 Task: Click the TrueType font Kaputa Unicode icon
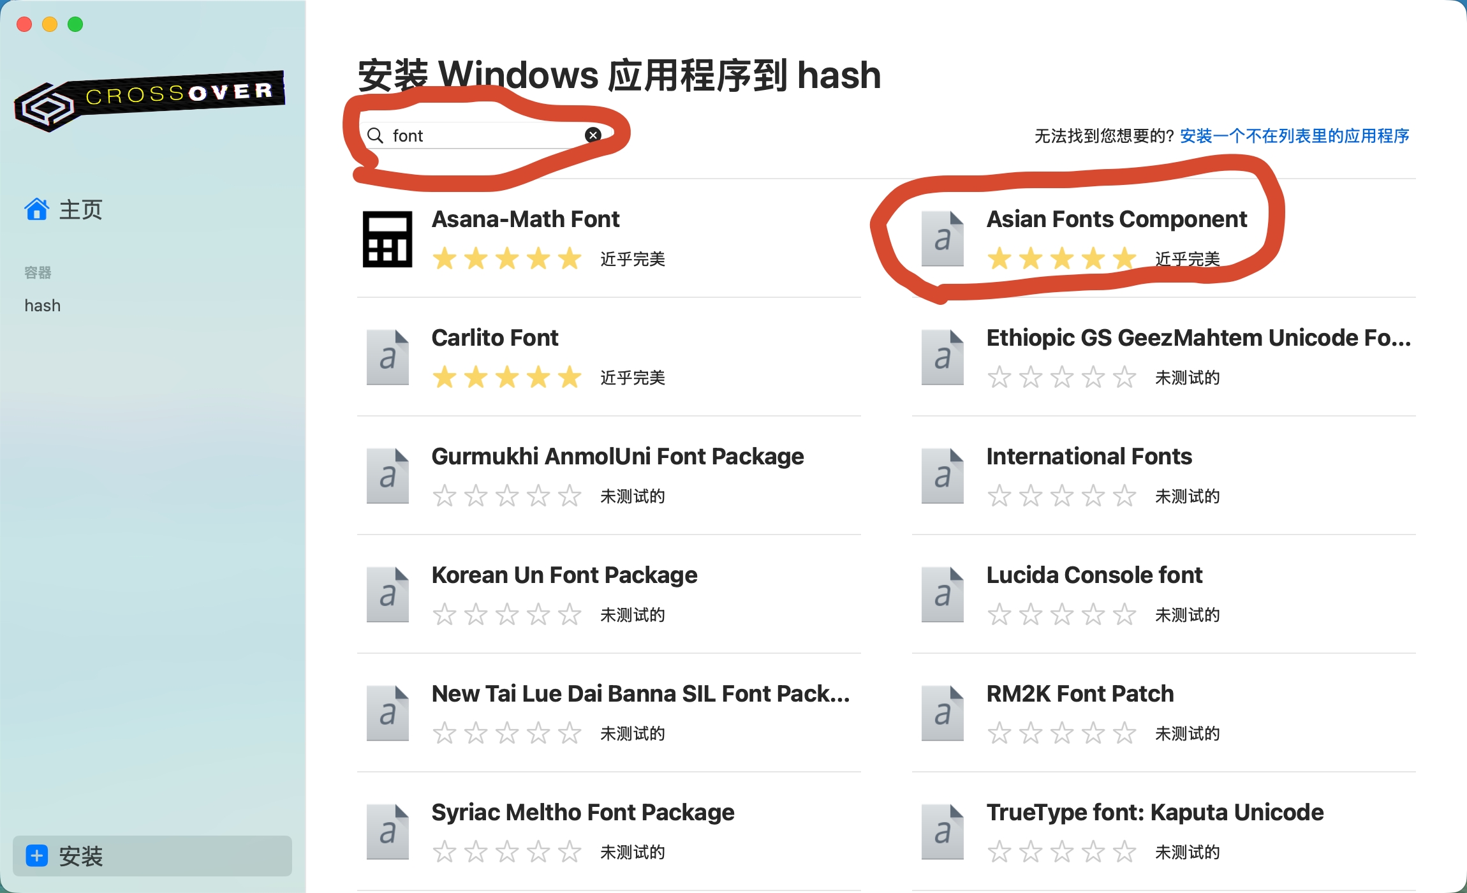click(943, 832)
